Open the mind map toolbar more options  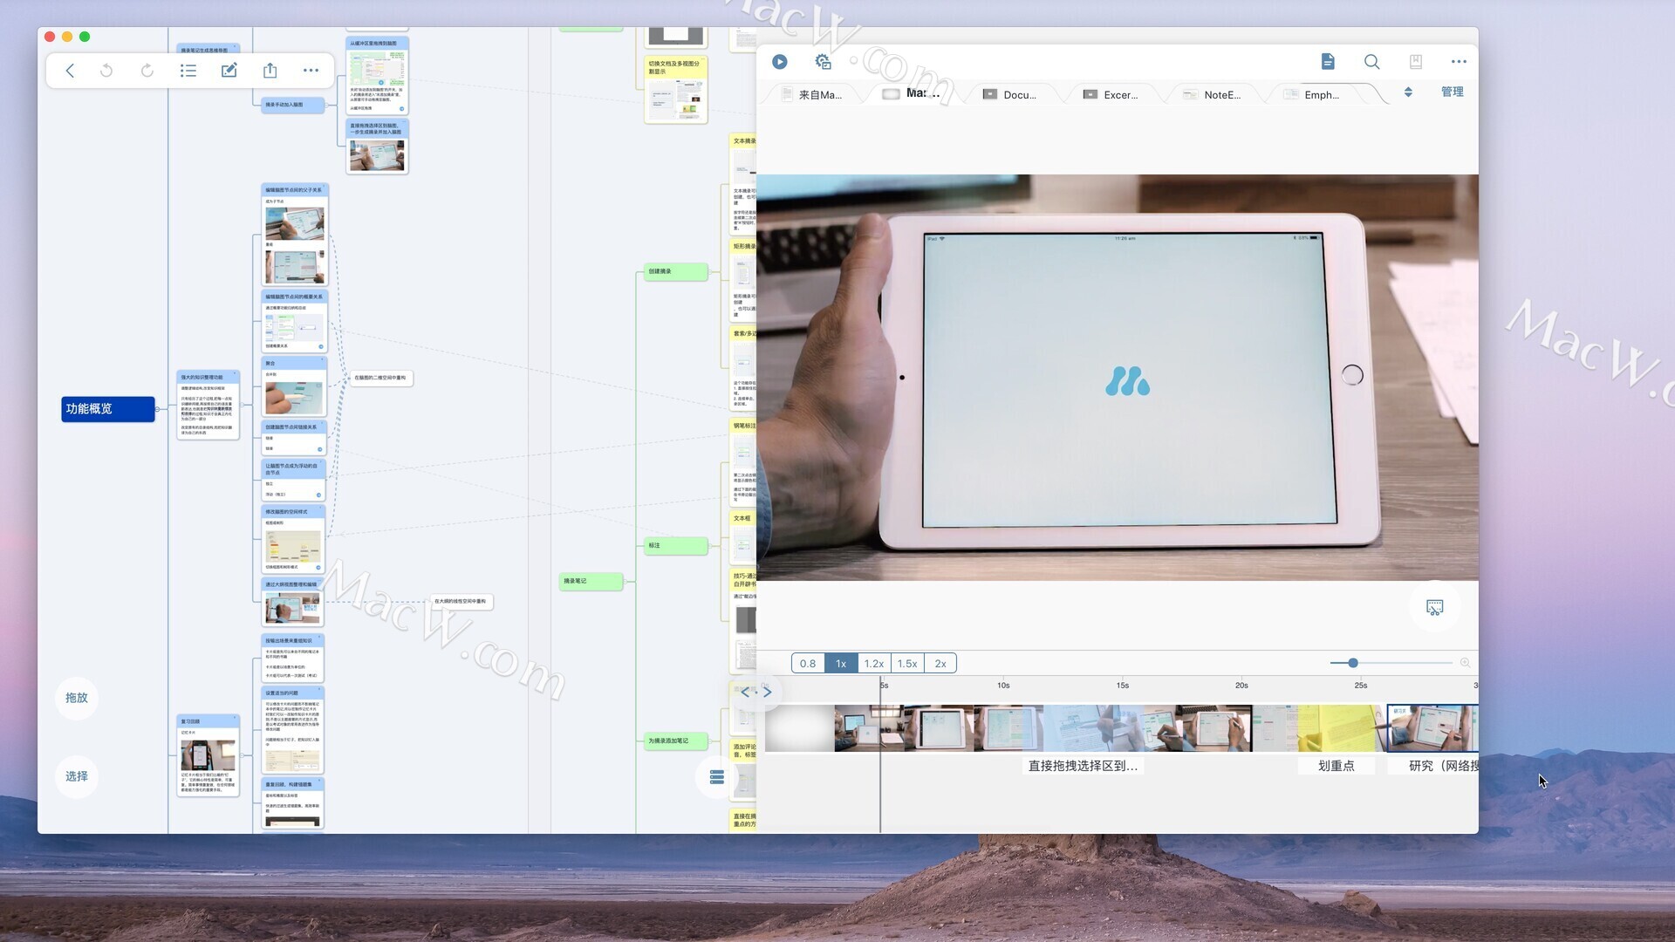pyautogui.click(x=311, y=71)
